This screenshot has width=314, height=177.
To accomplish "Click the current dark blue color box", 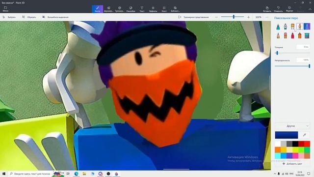I will pos(287,135).
